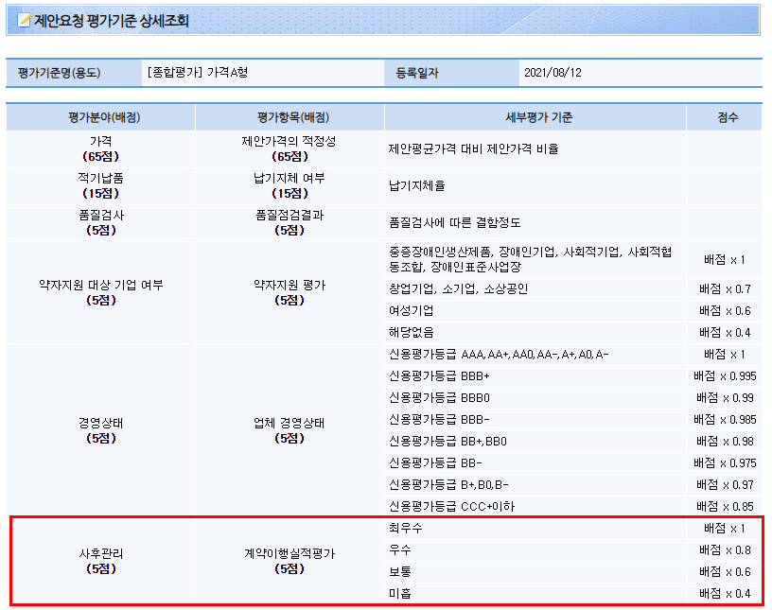The height and width of the screenshot is (610, 772).
Task: Click the notepad icon beside the page title
Action: point(24,20)
